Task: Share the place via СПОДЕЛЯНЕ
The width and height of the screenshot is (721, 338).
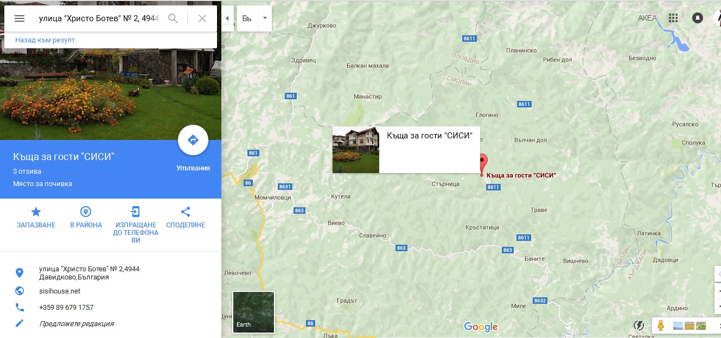Action: [x=186, y=217]
